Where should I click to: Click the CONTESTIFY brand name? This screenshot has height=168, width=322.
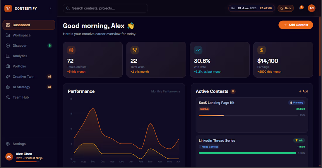pyautogui.click(x=26, y=8)
